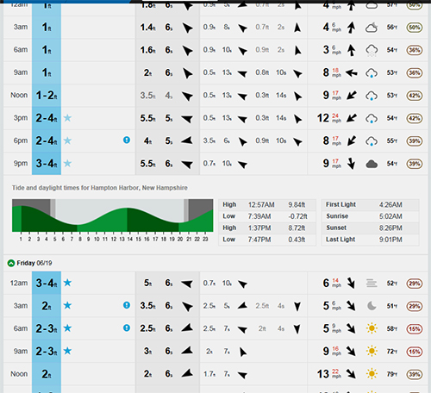The image size is (431, 393).
Task: Collapse the Friday 06/19 forecast section
Action: pos(11,263)
